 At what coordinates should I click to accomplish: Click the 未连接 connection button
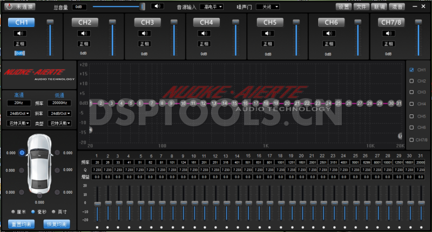coord(20,6)
